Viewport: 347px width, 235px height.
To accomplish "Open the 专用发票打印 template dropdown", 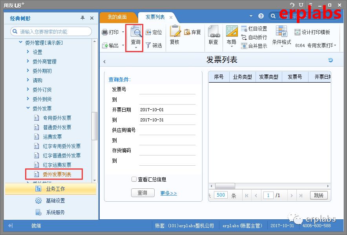I will pos(335,45).
